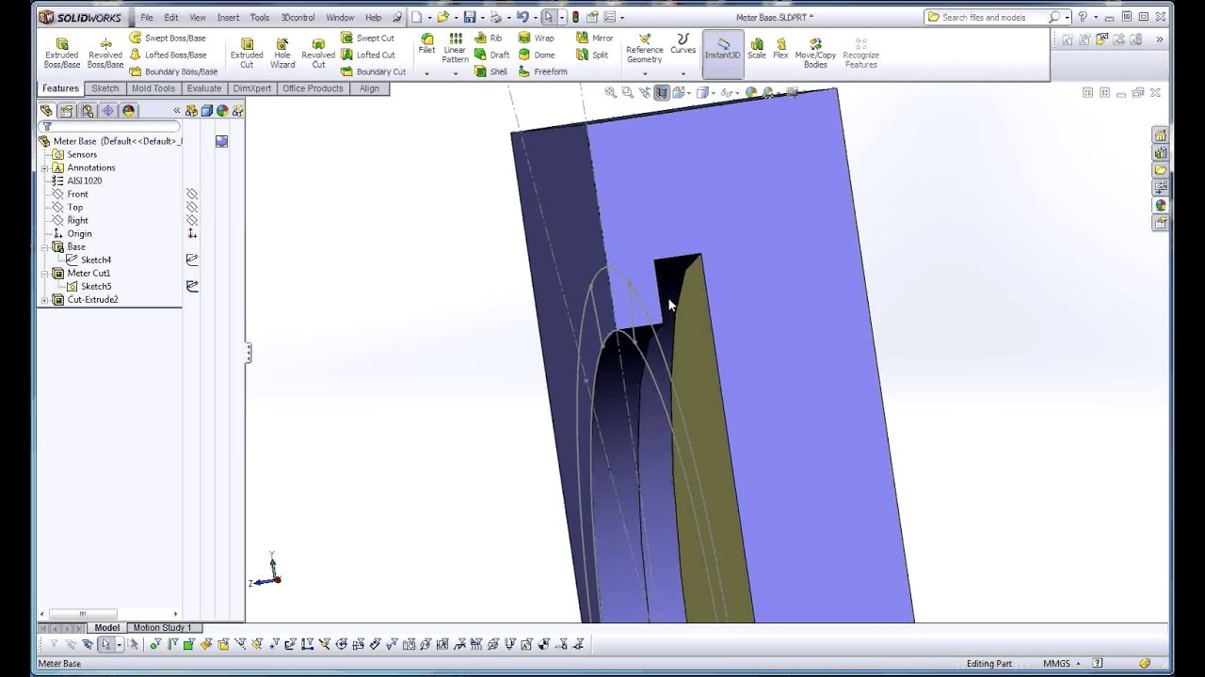Open the Fillet dropdown arrow

pyautogui.click(x=426, y=73)
